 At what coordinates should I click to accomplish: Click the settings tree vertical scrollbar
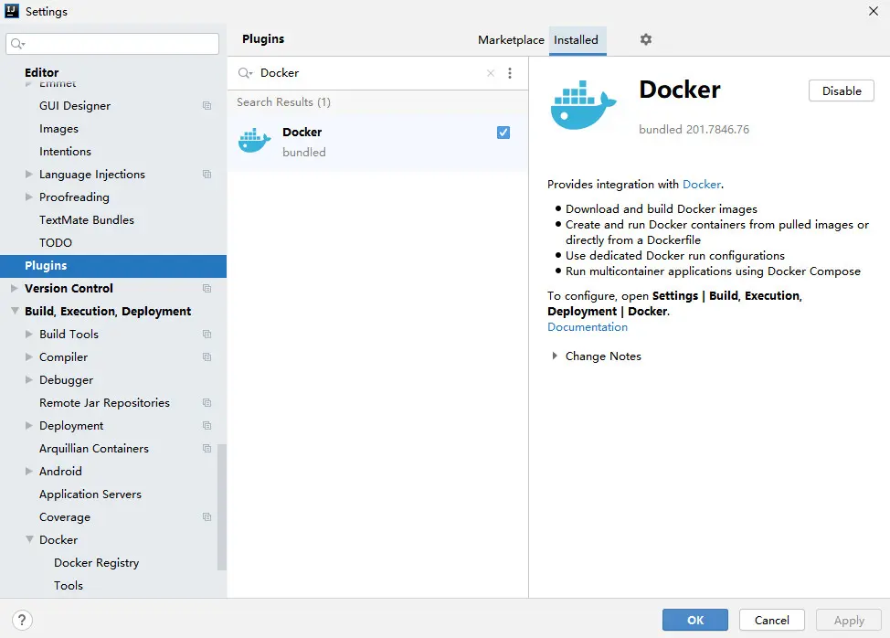222,507
